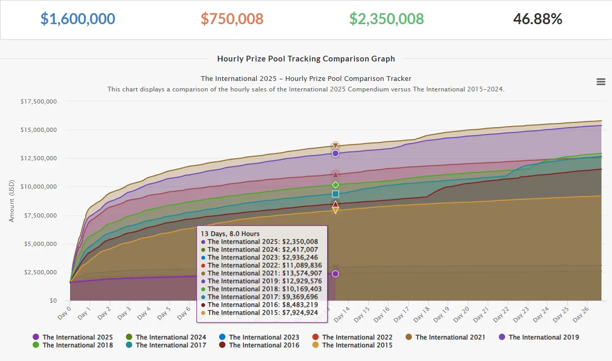Click the $5,000,000 y-axis label
This screenshot has width=612, height=361.
[40, 244]
